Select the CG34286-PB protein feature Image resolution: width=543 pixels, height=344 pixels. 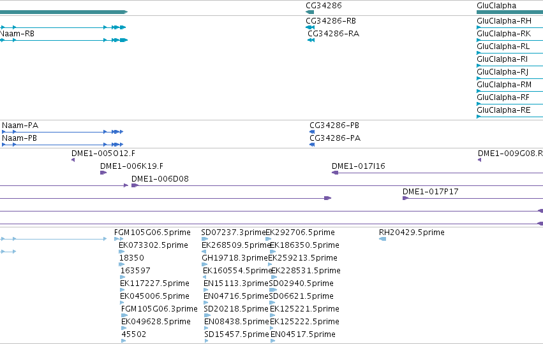click(334, 125)
